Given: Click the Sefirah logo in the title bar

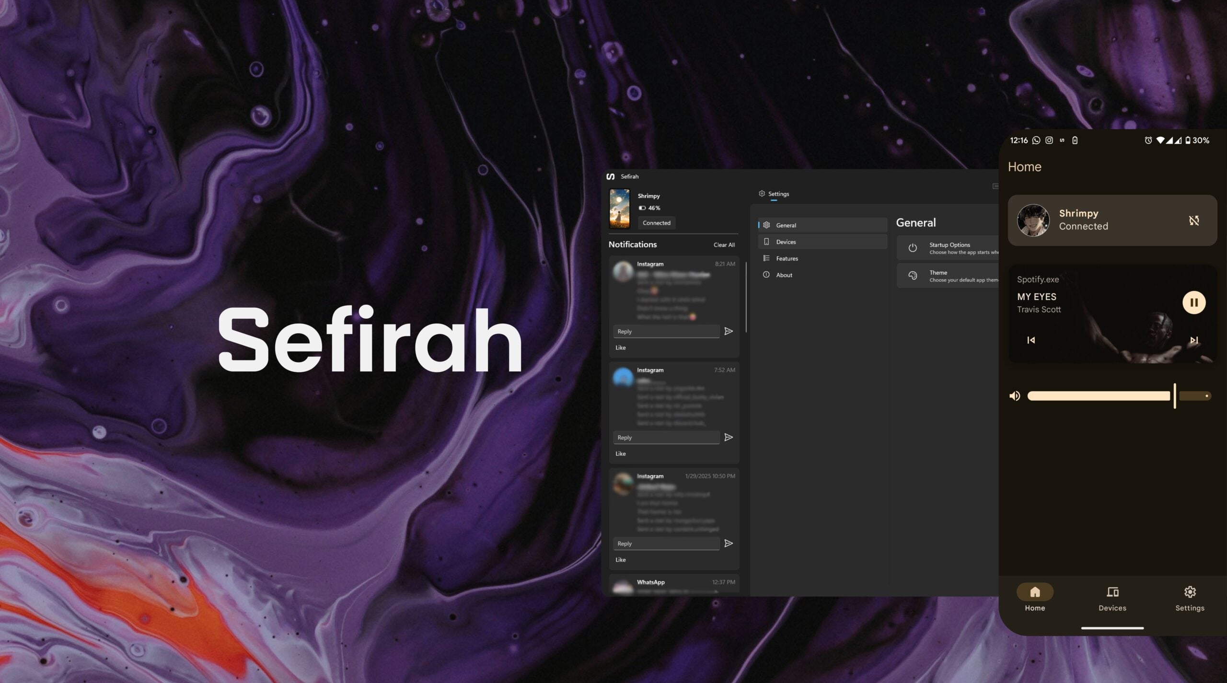Looking at the screenshot, I should [610, 176].
